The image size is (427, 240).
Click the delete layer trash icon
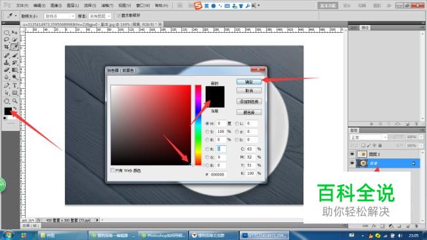(x=416, y=226)
